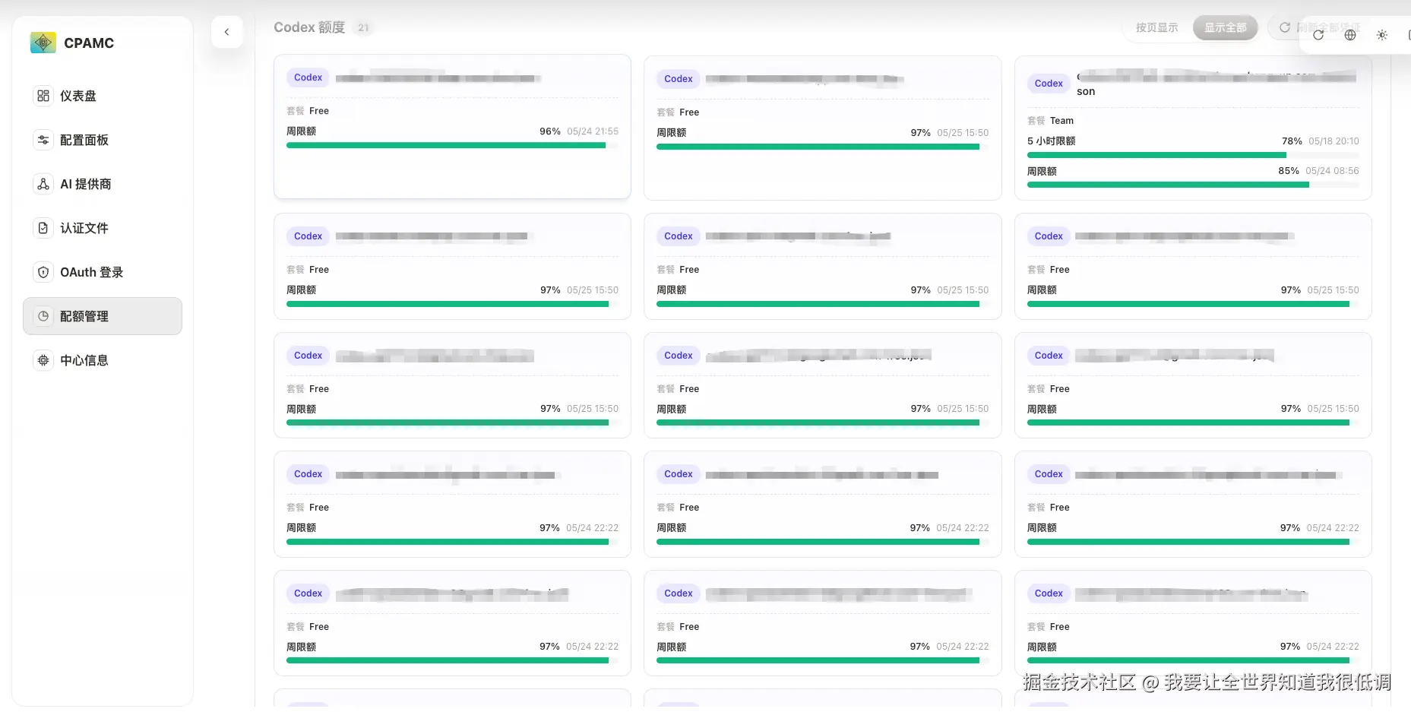Viewport: 1411px width, 712px height.
Task: Open the 仪表盘 dashboard grid icon
Action: point(43,96)
